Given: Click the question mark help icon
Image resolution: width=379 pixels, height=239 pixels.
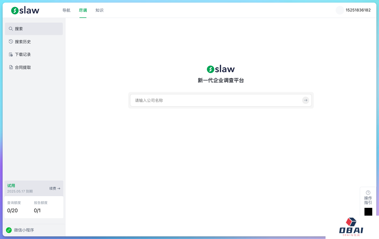Looking at the screenshot, I should pos(368,192).
